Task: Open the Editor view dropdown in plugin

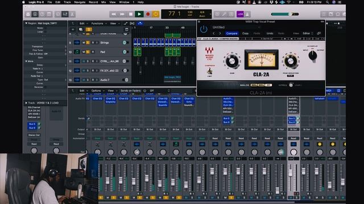Action: pyautogui.click(x=308, y=33)
